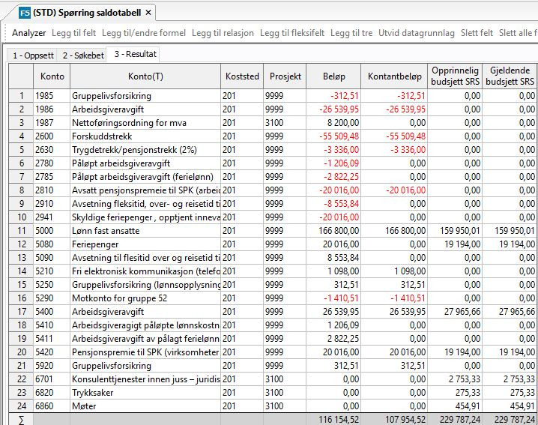Close the Spørring saldotabell tab
Viewport: 538px width, 425px height.
click(x=148, y=13)
